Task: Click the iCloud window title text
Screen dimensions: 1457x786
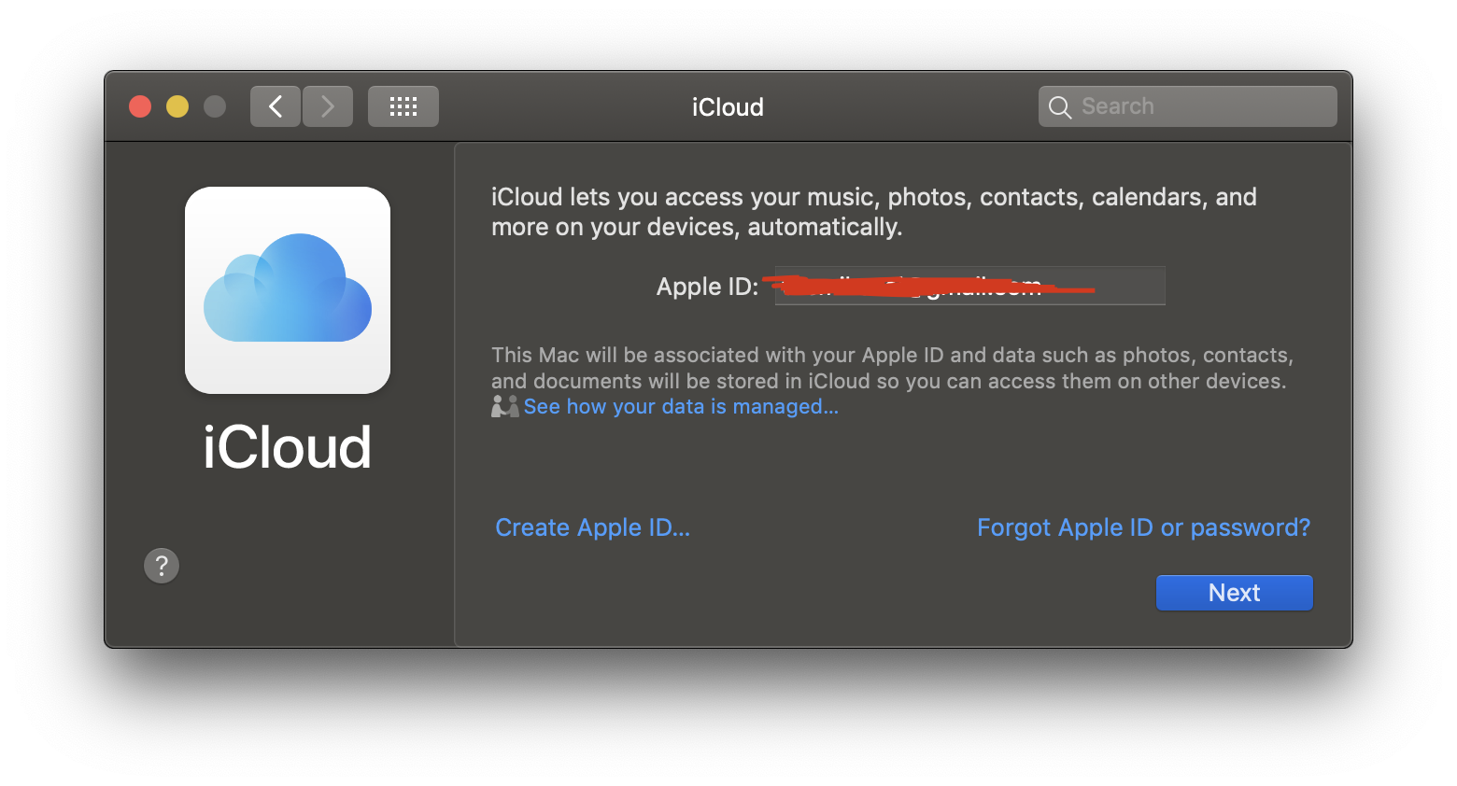Action: click(x=728, y=107)
